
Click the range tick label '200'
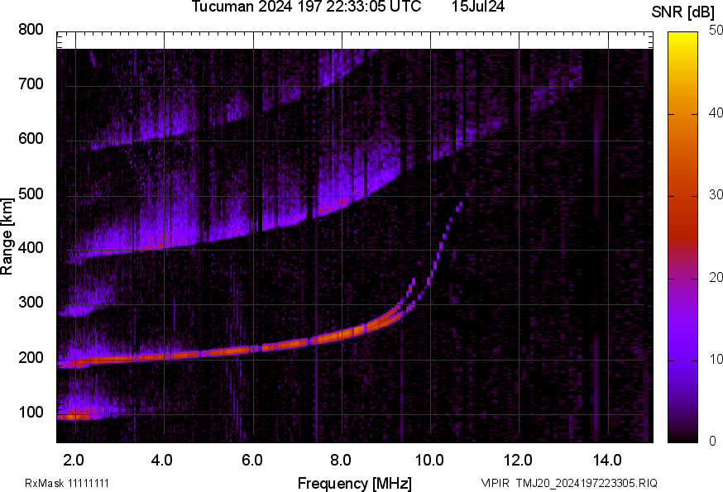[31, 357]
